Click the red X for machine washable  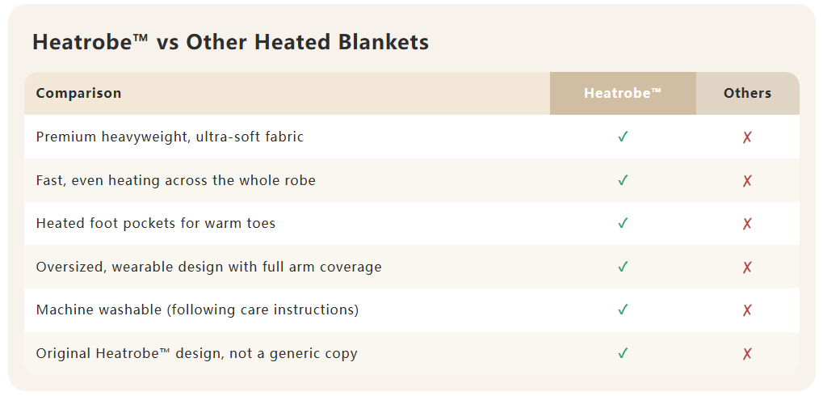747,310
